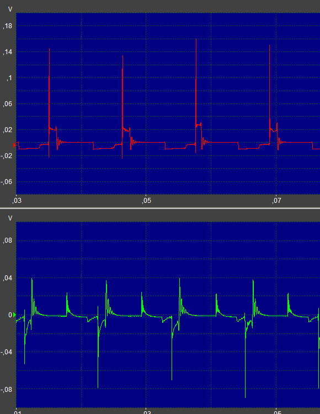The width and height of the screenshot is (320, 414).
Task: Click the -,08 label on green chart axis
Action: tap(7, 389)
